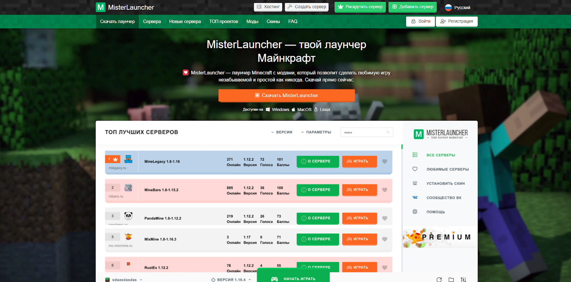
Task: Open the Моды nav tab
Action: point(252,21)
